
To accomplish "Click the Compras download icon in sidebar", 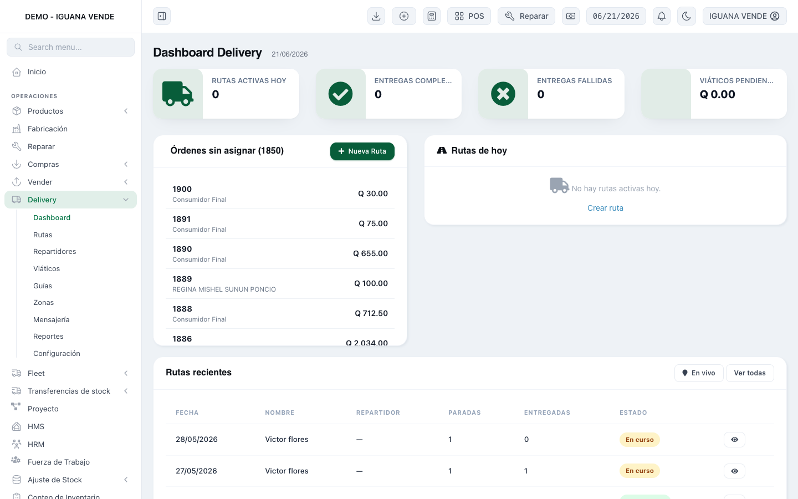I will 17,164.
